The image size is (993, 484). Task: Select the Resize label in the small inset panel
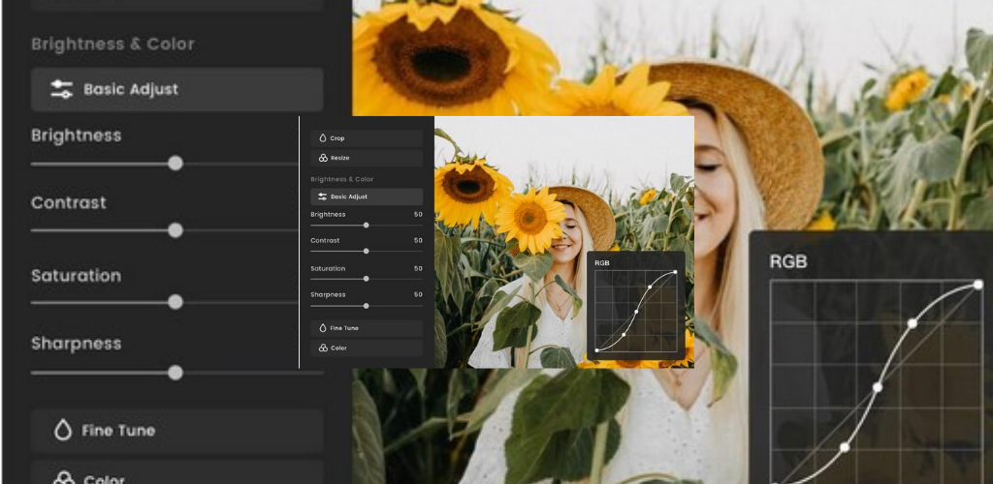click(x=339, y=158)
